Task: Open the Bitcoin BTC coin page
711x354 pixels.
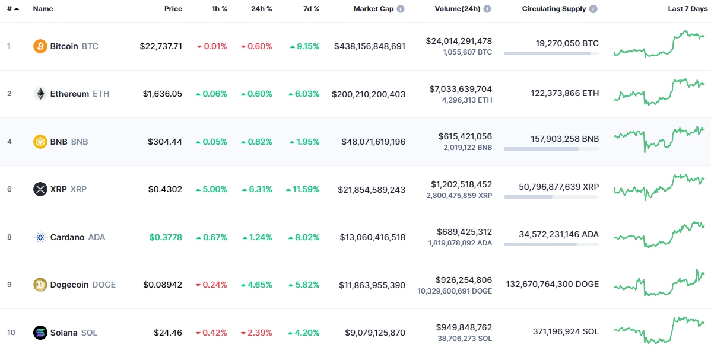Action: (66, 46)
